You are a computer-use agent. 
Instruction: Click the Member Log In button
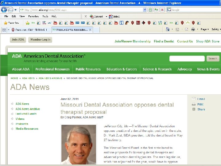click(x=40, y=40)
